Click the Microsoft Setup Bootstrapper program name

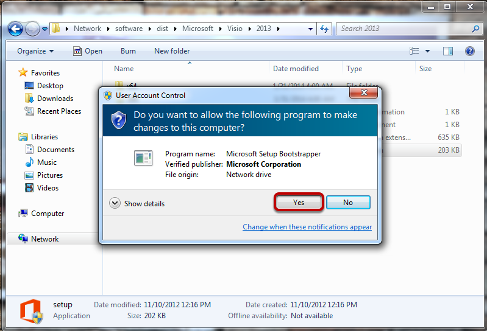pyautogui.click(x=273, y=154)
